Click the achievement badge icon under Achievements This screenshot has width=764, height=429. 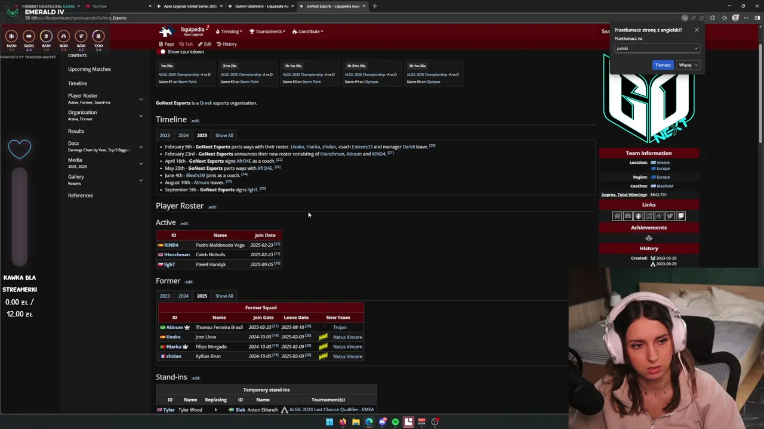point(649,238)
